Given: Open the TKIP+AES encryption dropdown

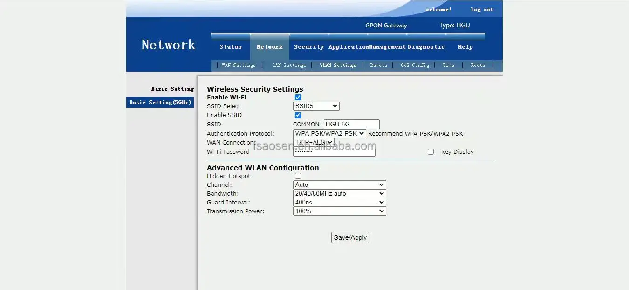Looking at the screenshot, I should point(313,142).
